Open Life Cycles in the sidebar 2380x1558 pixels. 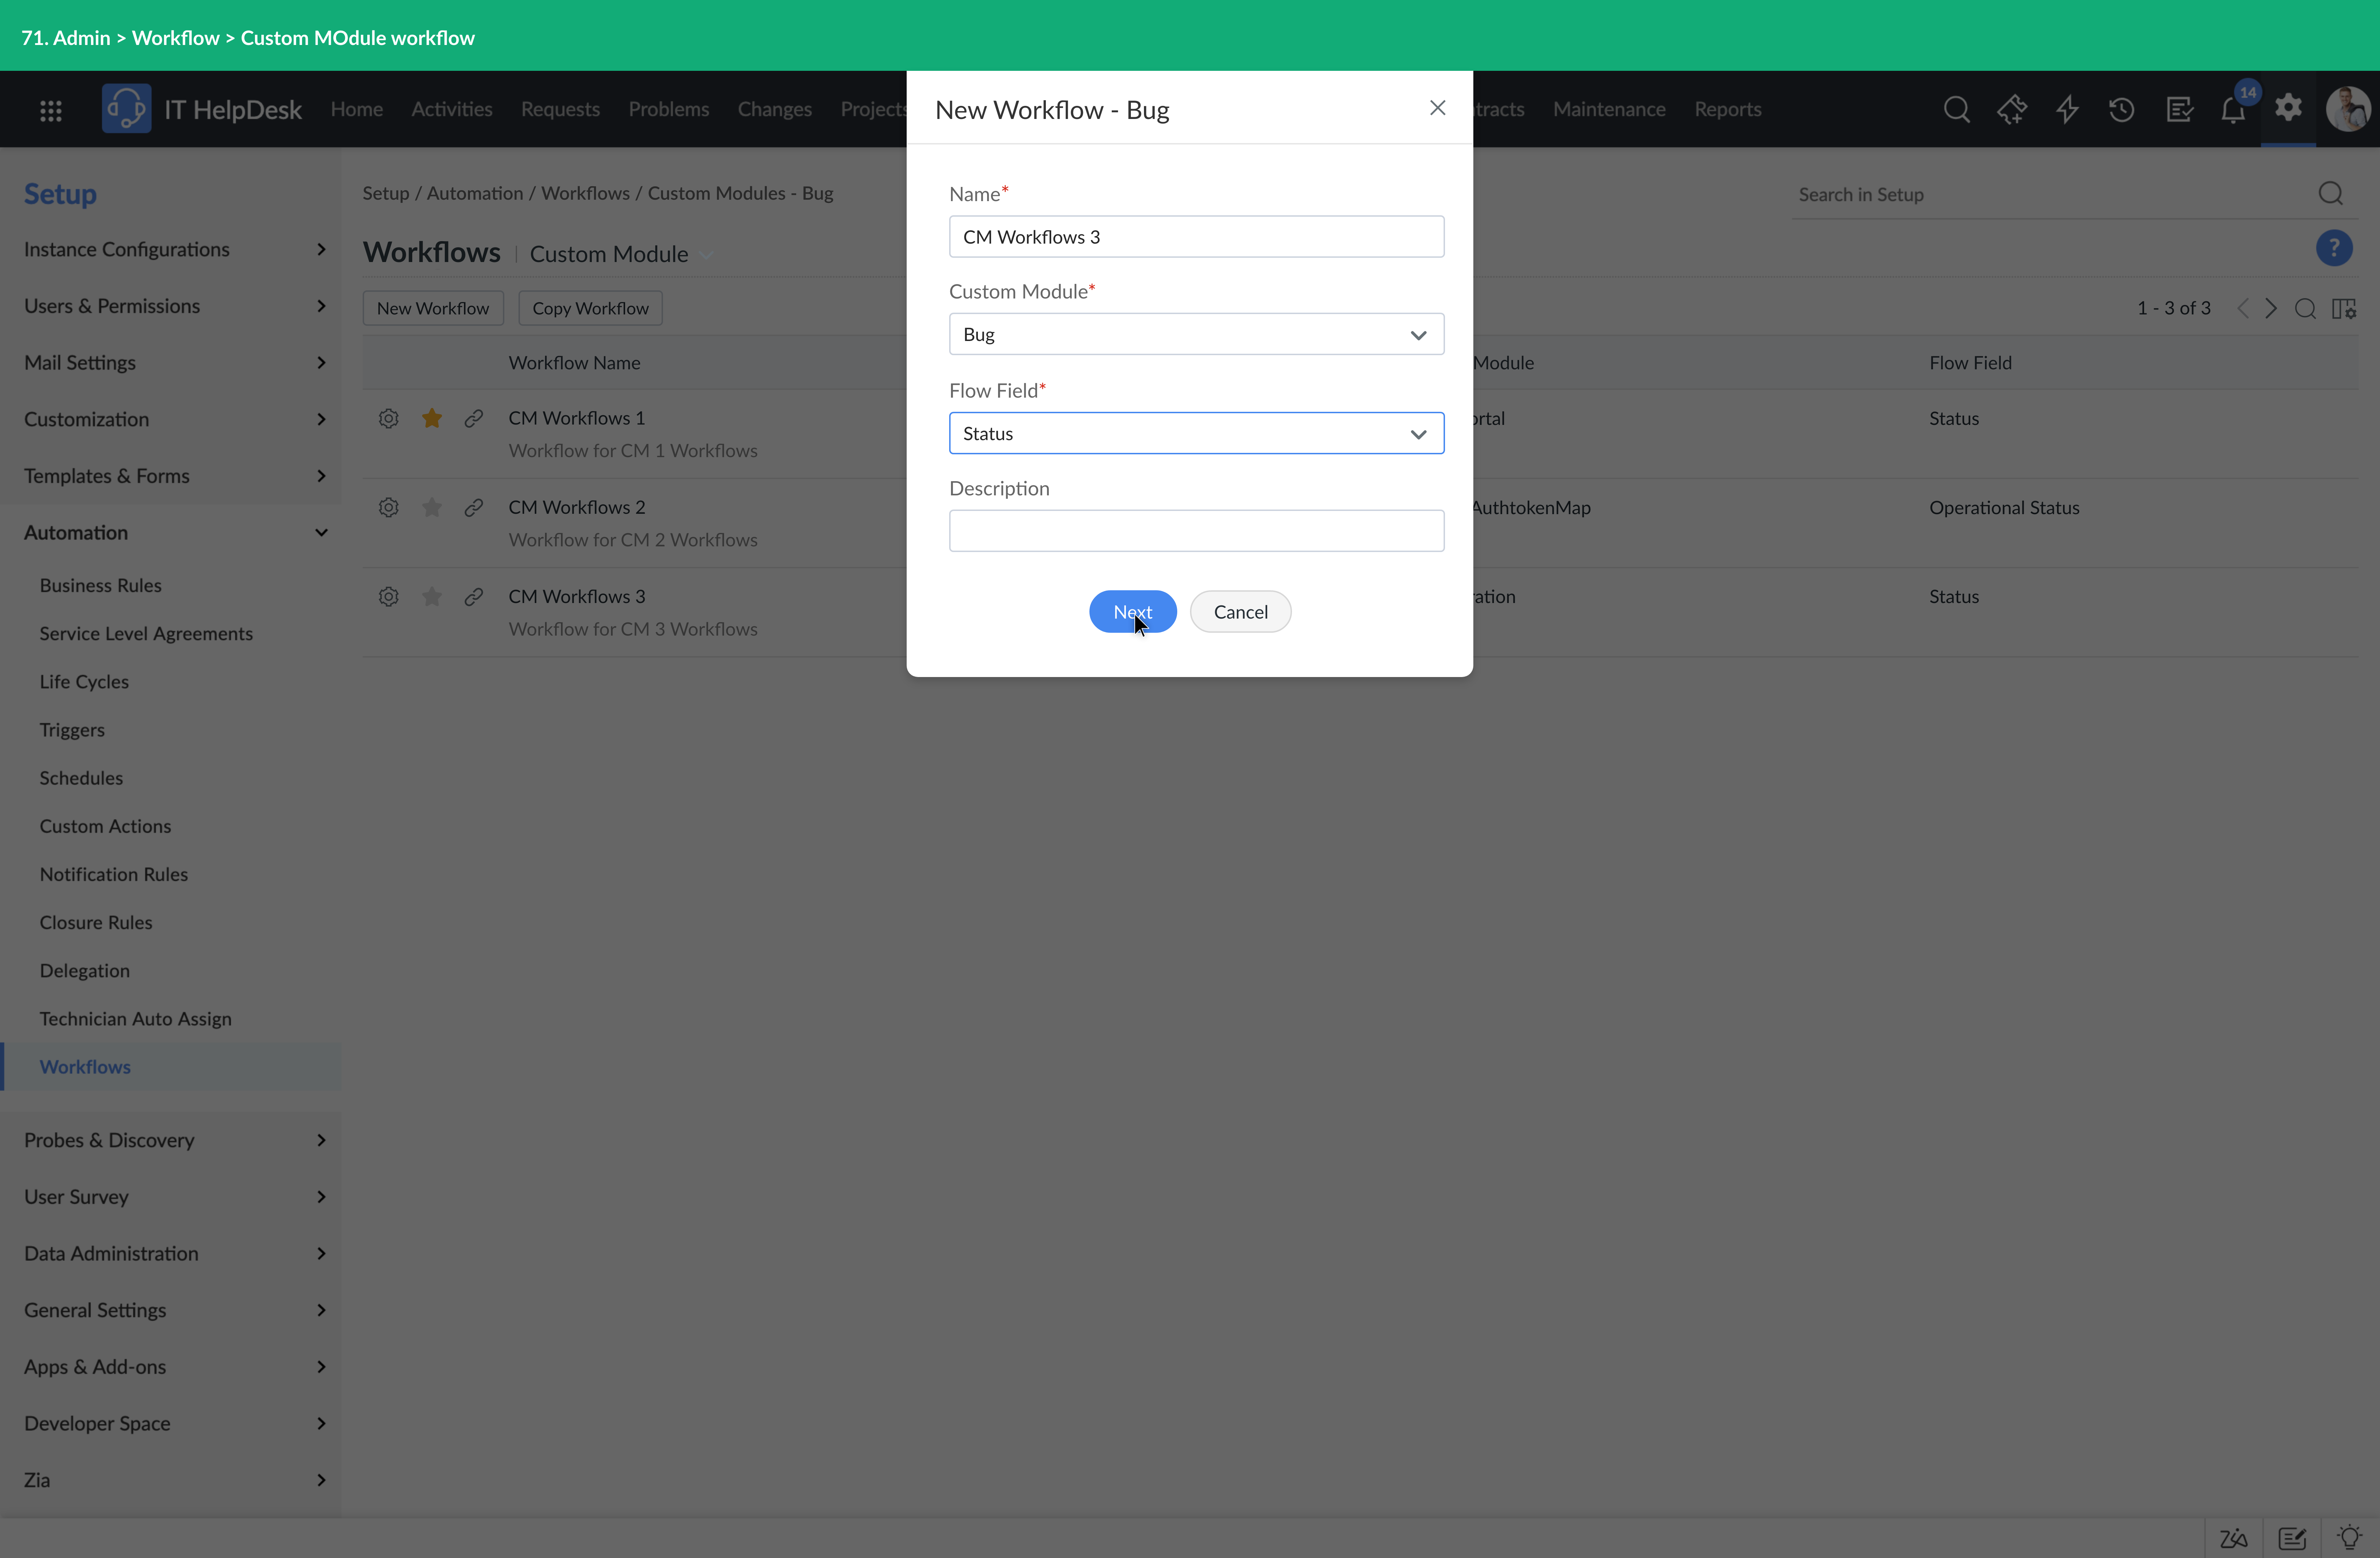click(x=84, y=682)
